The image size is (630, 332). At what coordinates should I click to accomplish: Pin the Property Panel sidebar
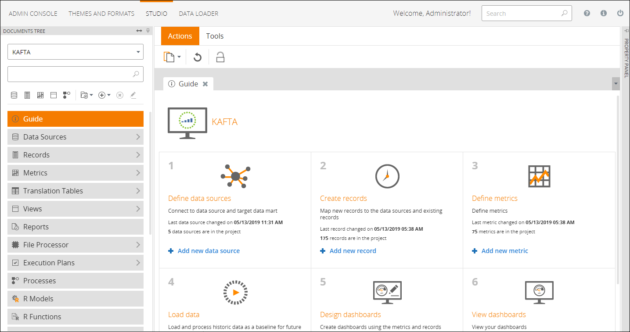click(x=626, y=30)
